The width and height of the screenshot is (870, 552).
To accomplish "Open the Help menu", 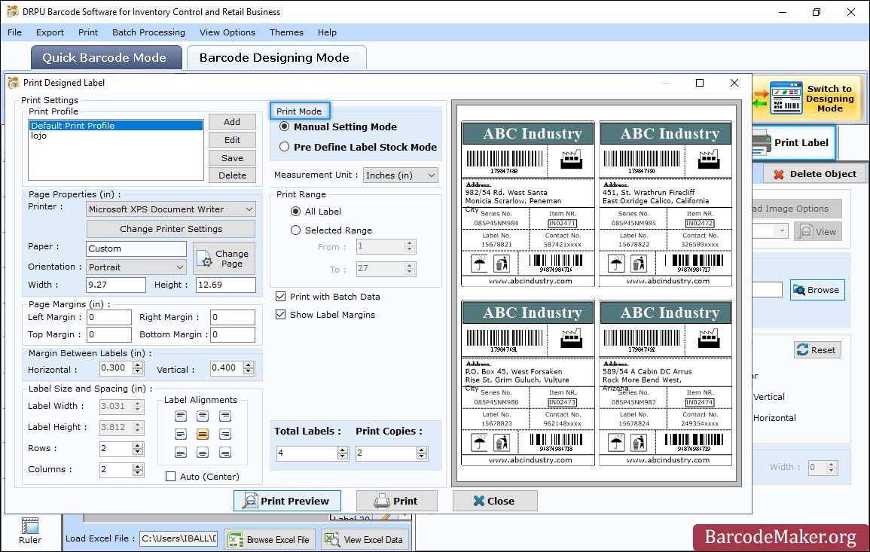I will point(328,32).
